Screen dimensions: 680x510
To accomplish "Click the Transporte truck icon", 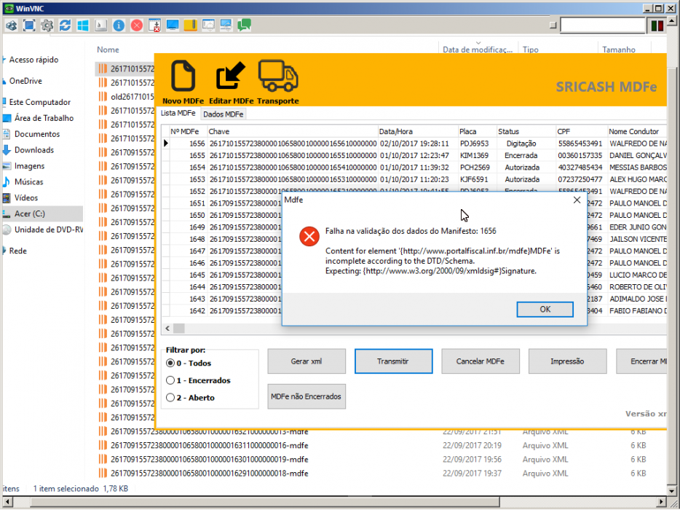I will click(x=278, y=76).
